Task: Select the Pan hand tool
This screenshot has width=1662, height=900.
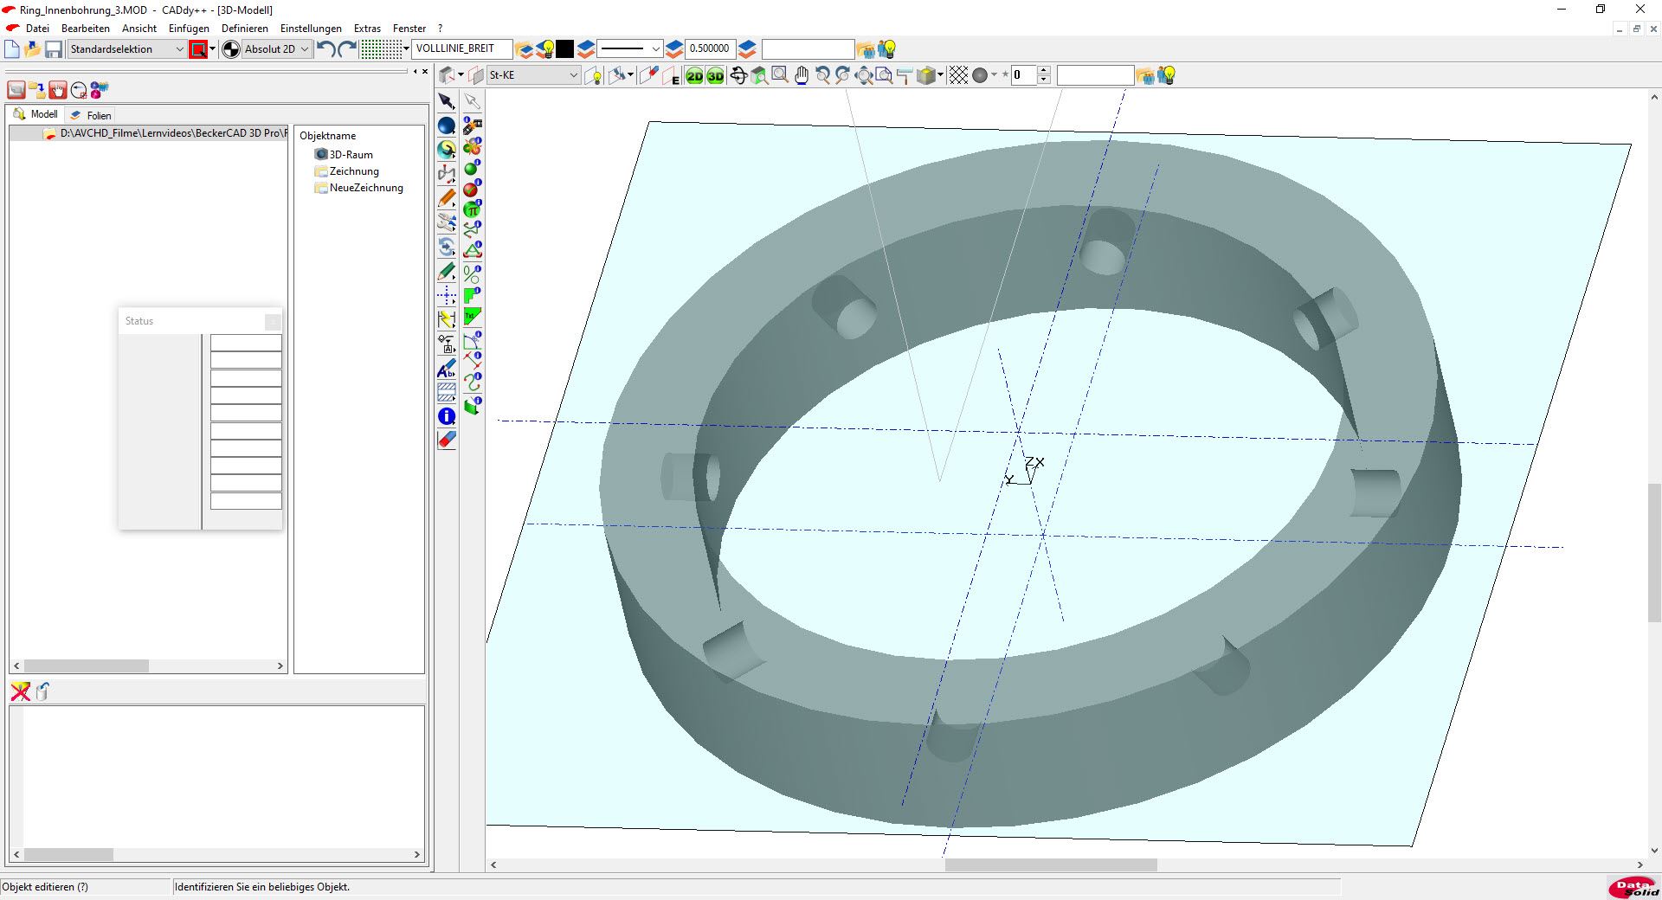Action: click(802, 76)
